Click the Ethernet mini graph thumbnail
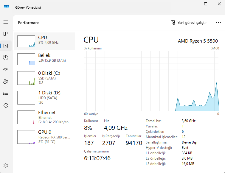The image size is (225, 173). pos(26,117)
